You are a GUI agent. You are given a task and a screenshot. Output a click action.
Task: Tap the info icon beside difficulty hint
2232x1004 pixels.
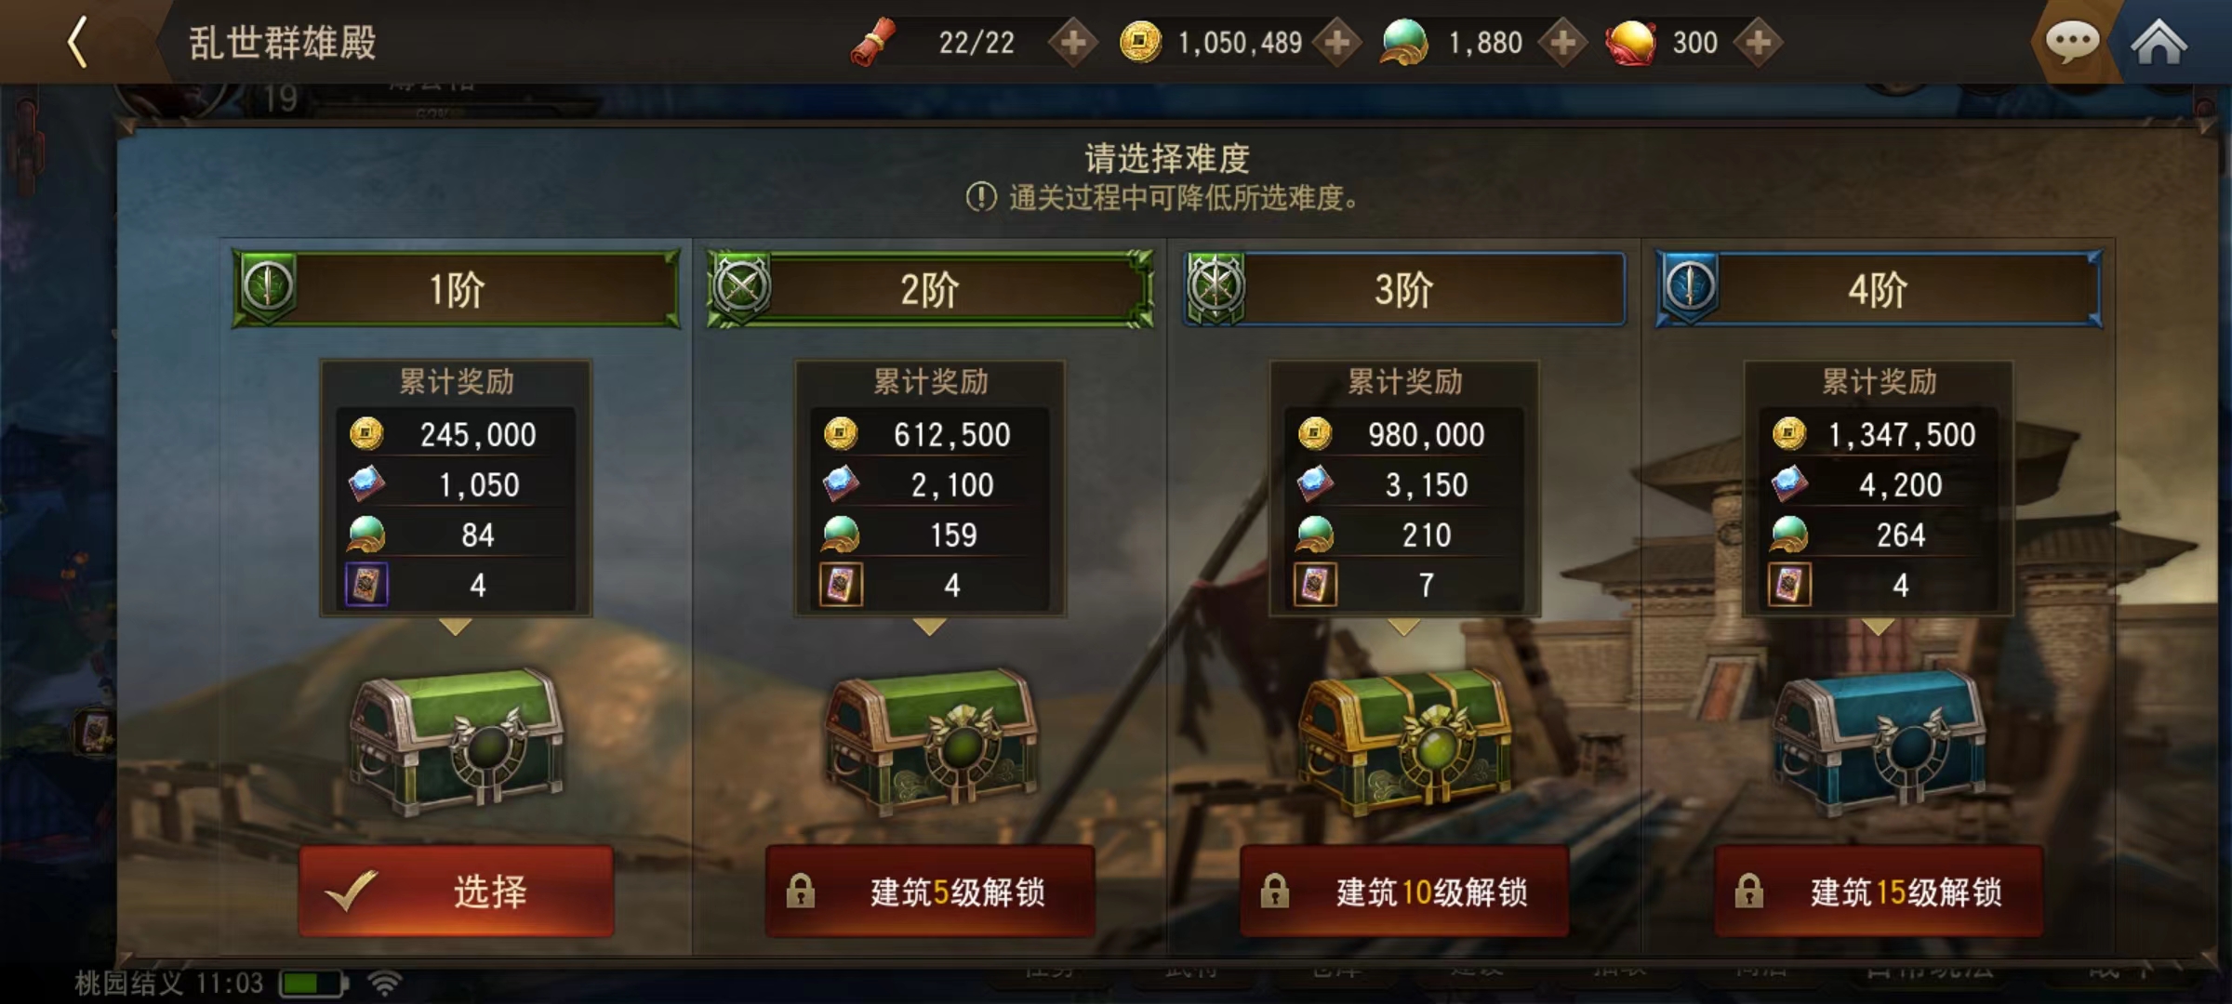coord(981,197)
